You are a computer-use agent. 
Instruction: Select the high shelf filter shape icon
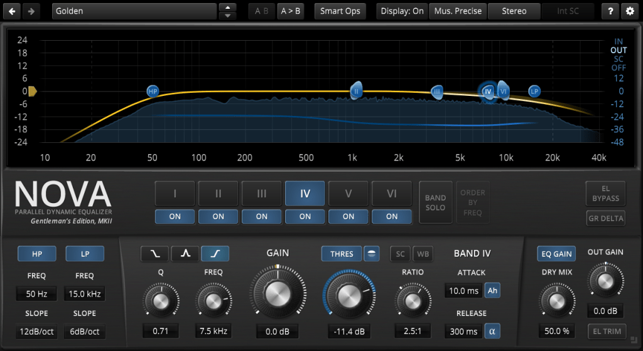215,254
